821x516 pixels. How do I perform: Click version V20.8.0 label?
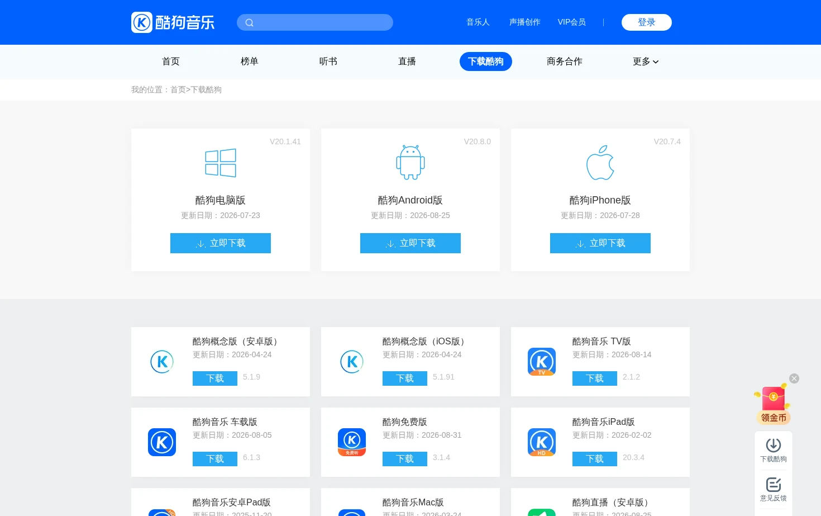click(478, 141)
